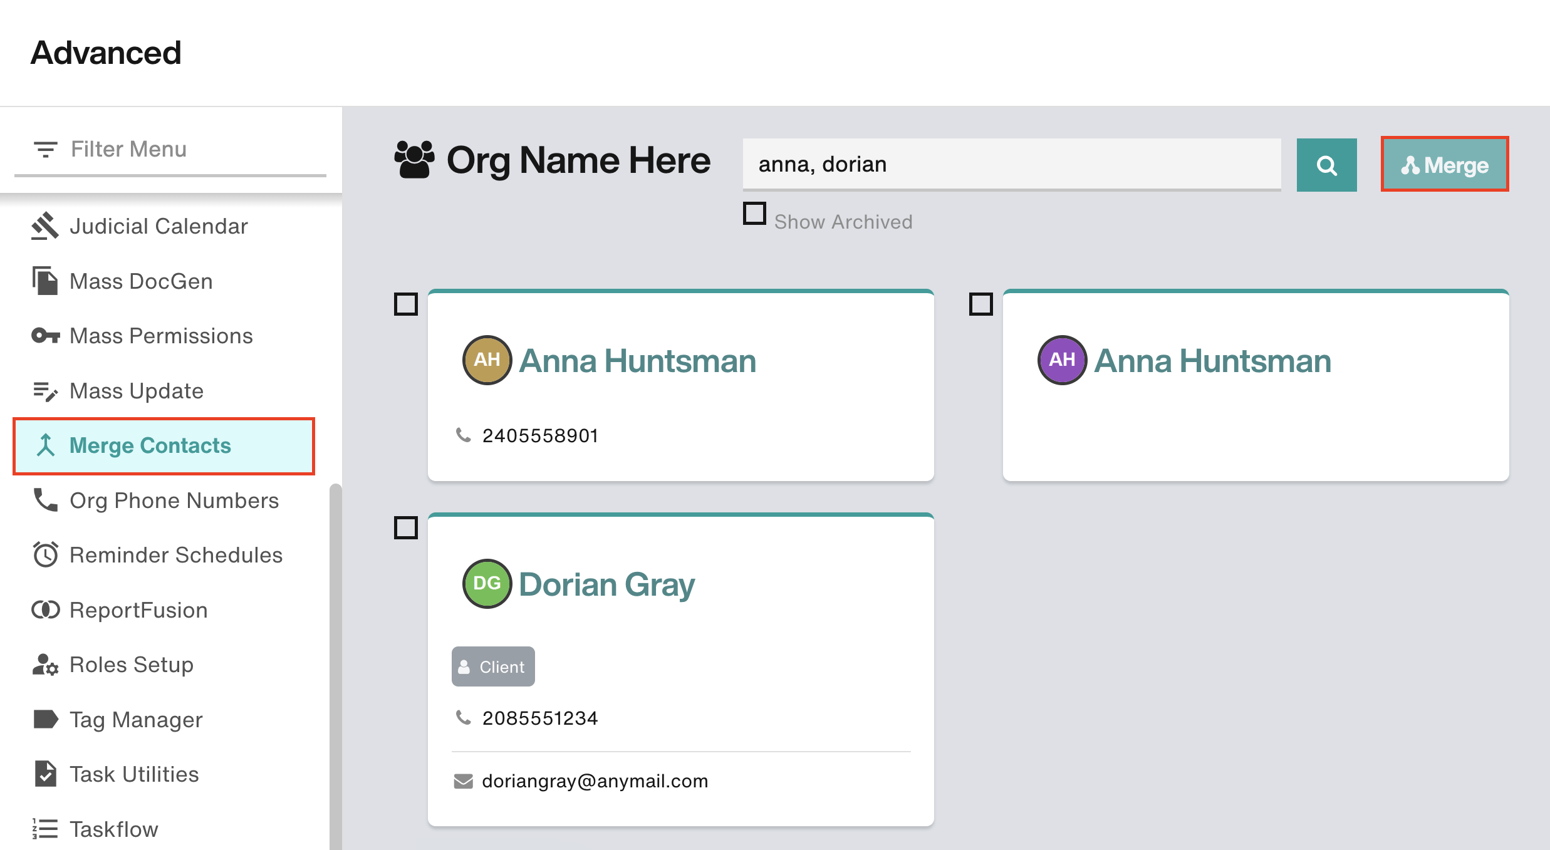Click the contact search input field
Image resolution: width=1550 pixels, height=850 pixels.
[x=1011, y=164]
